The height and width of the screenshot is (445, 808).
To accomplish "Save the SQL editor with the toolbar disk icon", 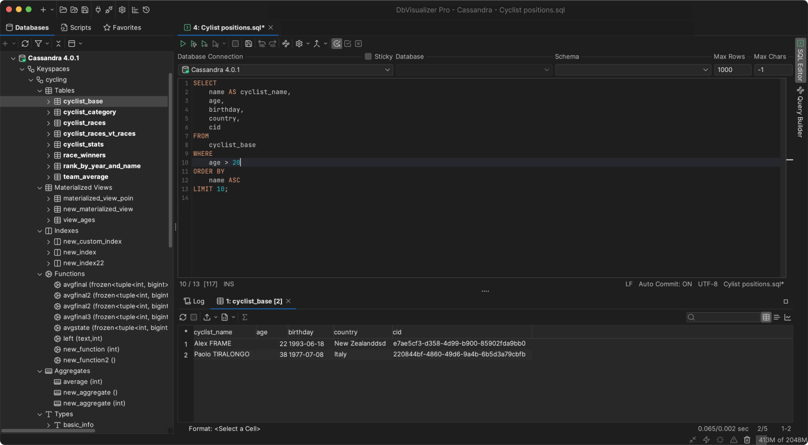I will coord(248,44).
